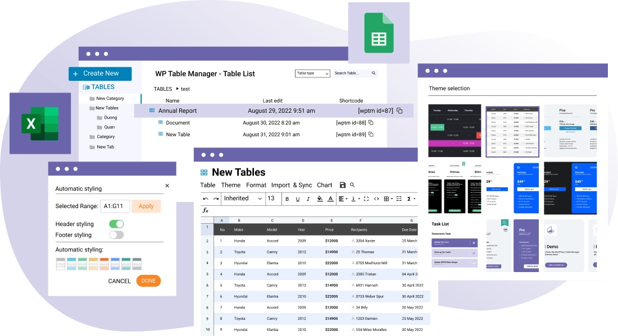Click the Selected Range input field
The width and height of the screenshot is (618, 336).
pyautogui.click(x=116, y=206)
